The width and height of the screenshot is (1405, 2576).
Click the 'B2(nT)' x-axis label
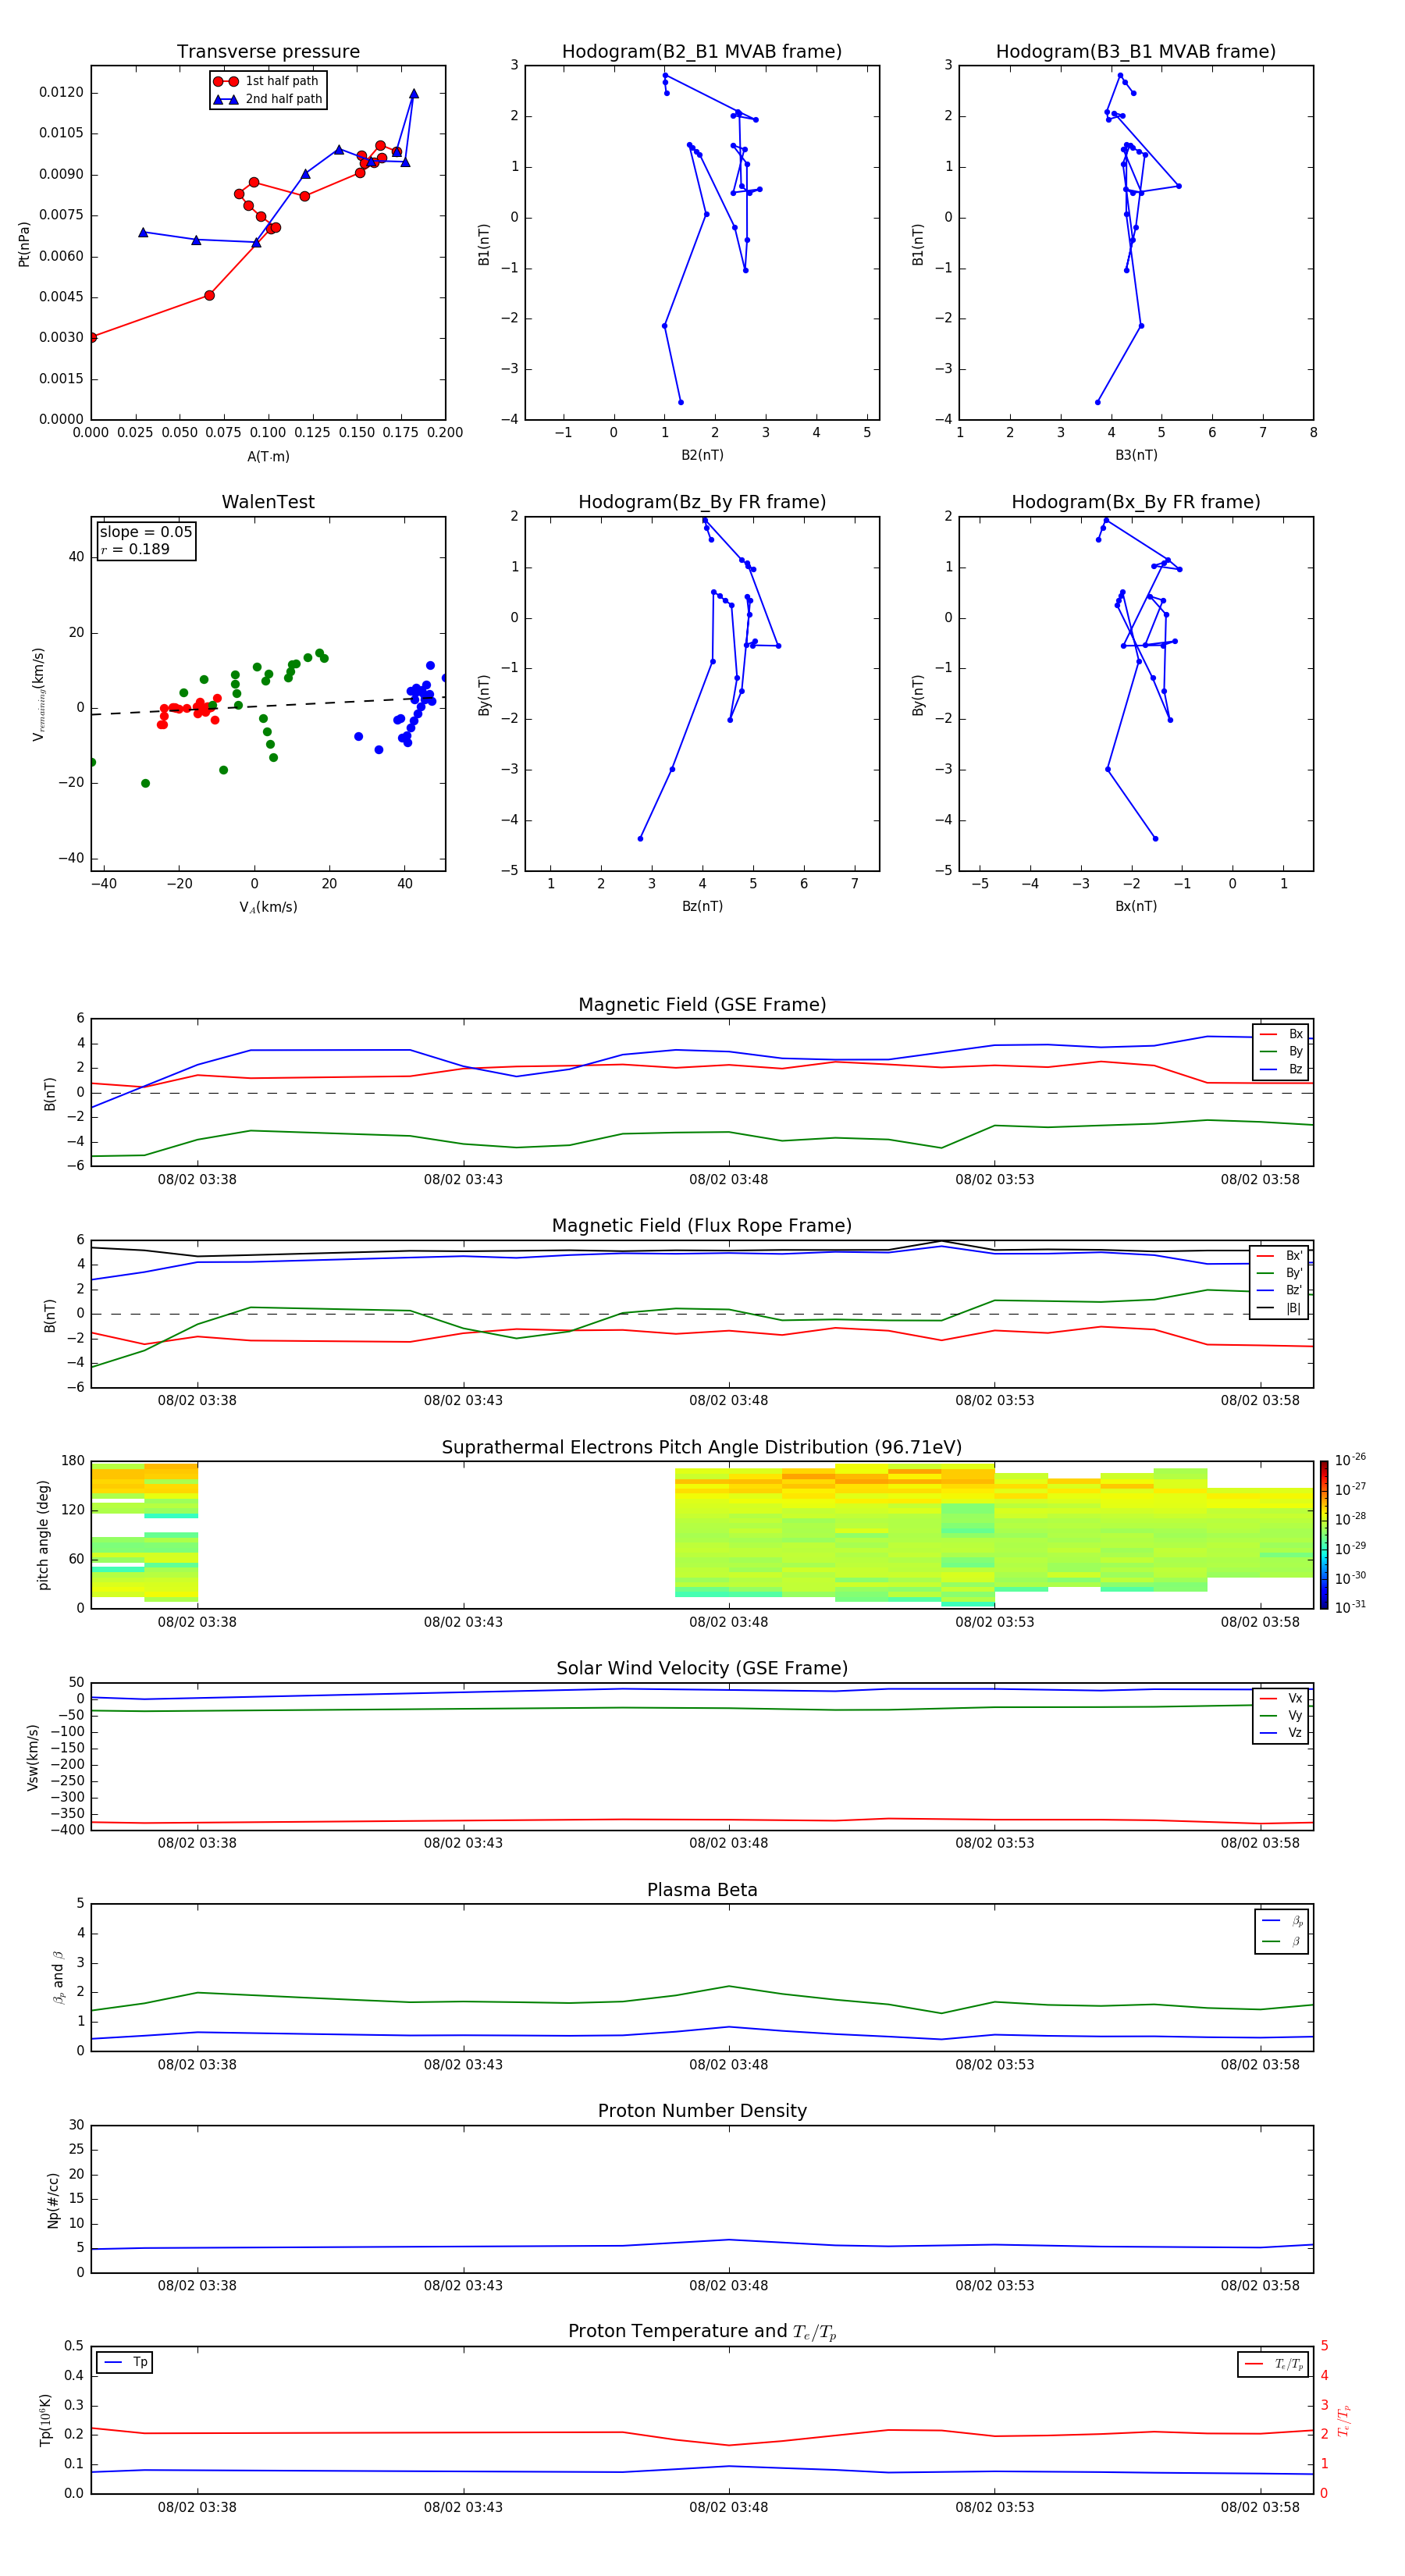click(x=702, y=455)
